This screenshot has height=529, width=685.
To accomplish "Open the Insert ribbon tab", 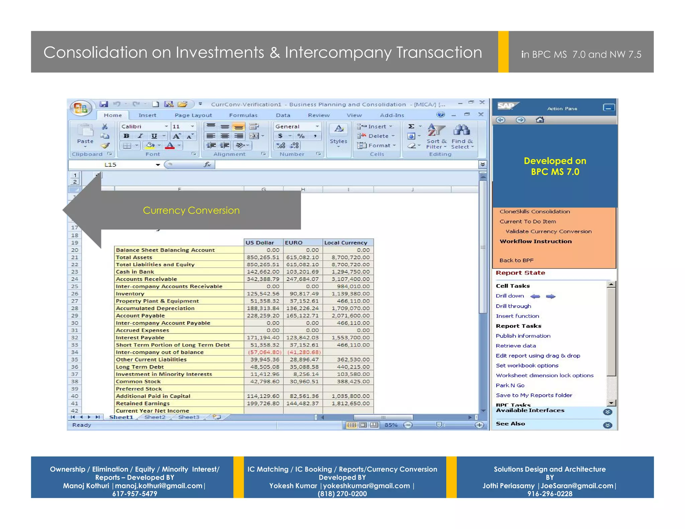I will tap(148, 115).
